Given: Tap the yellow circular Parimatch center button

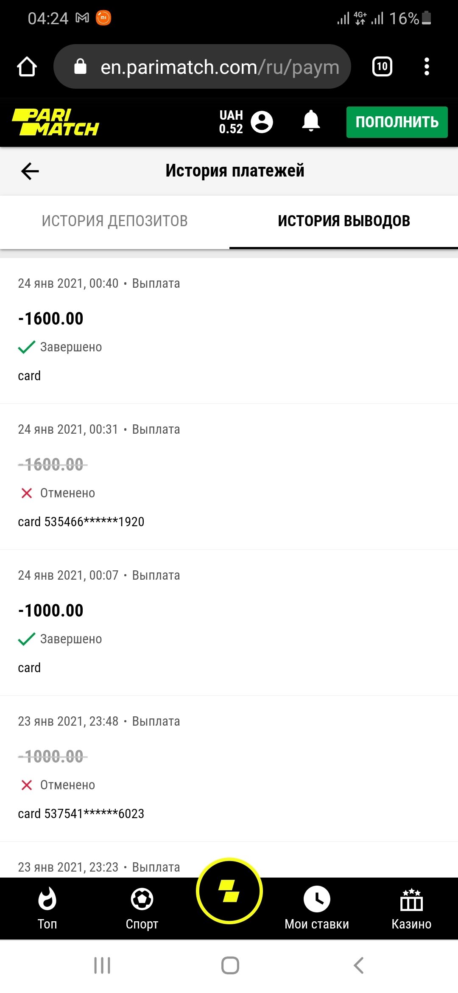Looking at the screenshot, I should click(x=229, y=891).
